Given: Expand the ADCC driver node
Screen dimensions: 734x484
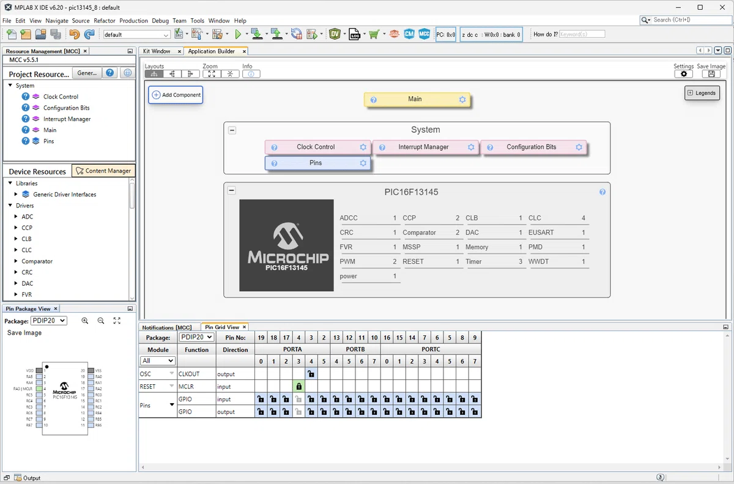Looking at the screenshot, I should click(x=17, y=217).
